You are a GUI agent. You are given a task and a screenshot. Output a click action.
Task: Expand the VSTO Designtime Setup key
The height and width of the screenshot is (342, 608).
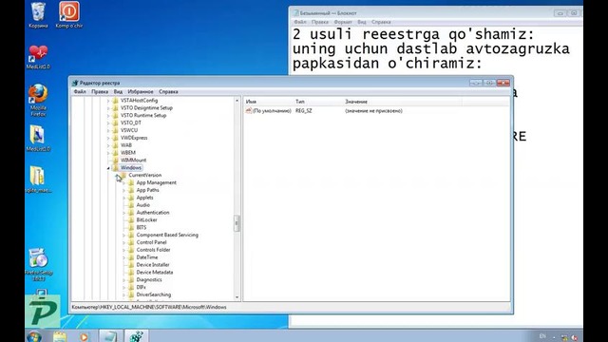pos(108,108)
